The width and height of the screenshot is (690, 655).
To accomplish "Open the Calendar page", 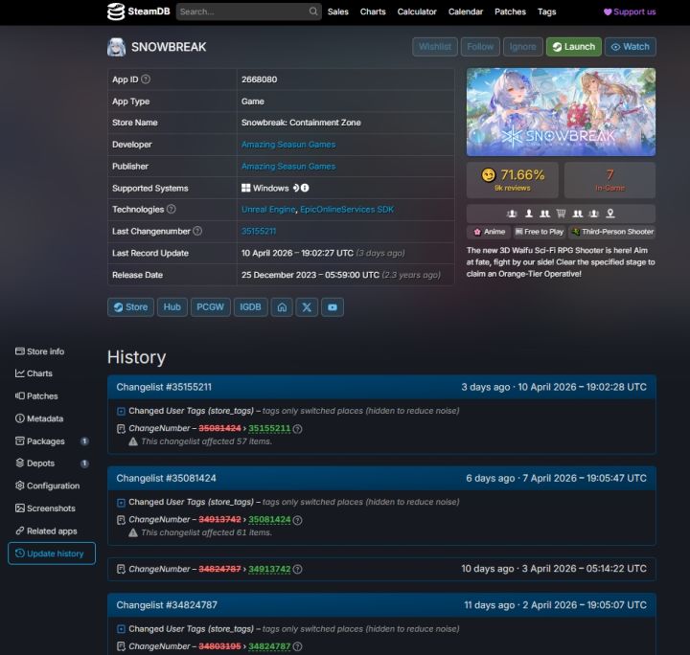I will 465,11.
